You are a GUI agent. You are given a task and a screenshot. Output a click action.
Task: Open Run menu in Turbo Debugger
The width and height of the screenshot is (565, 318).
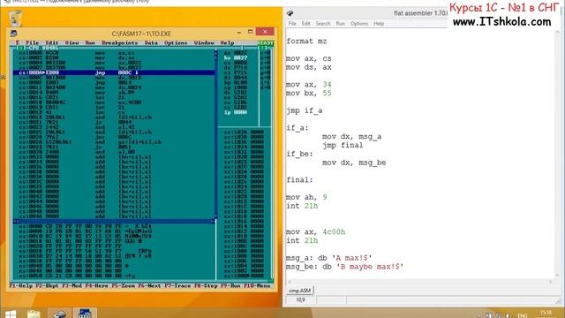pos(90,42)
